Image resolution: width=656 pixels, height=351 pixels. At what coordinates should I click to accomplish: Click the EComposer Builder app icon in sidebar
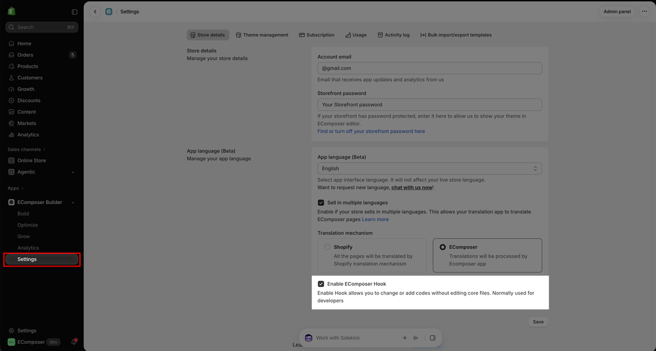(x=12, y=202)
